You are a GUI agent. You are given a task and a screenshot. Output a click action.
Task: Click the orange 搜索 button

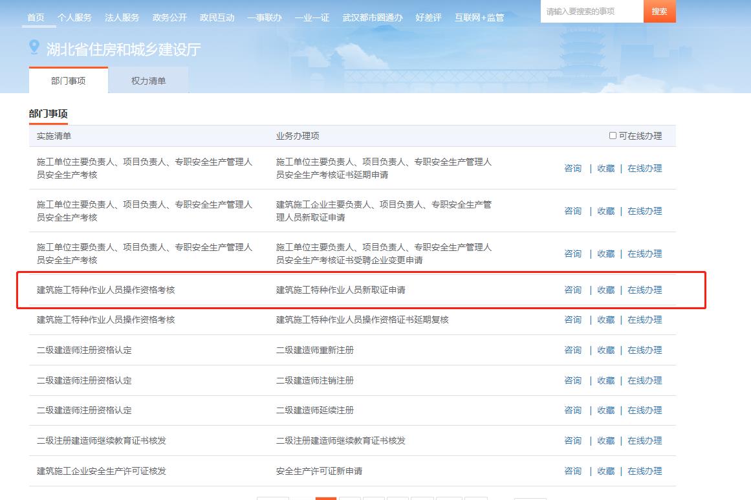pos(660,12)
